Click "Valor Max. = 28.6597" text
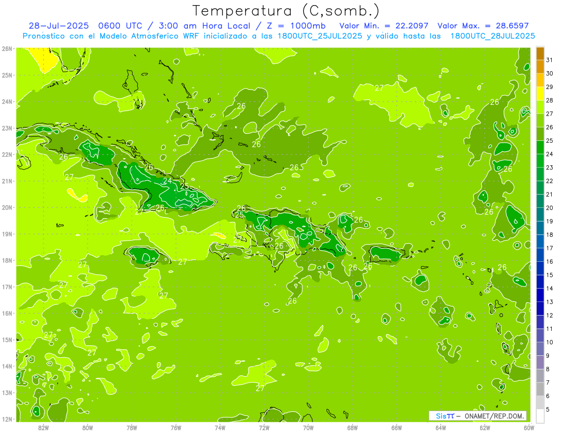Viewport: 562px width, 434px height. (x=483, y=26)
